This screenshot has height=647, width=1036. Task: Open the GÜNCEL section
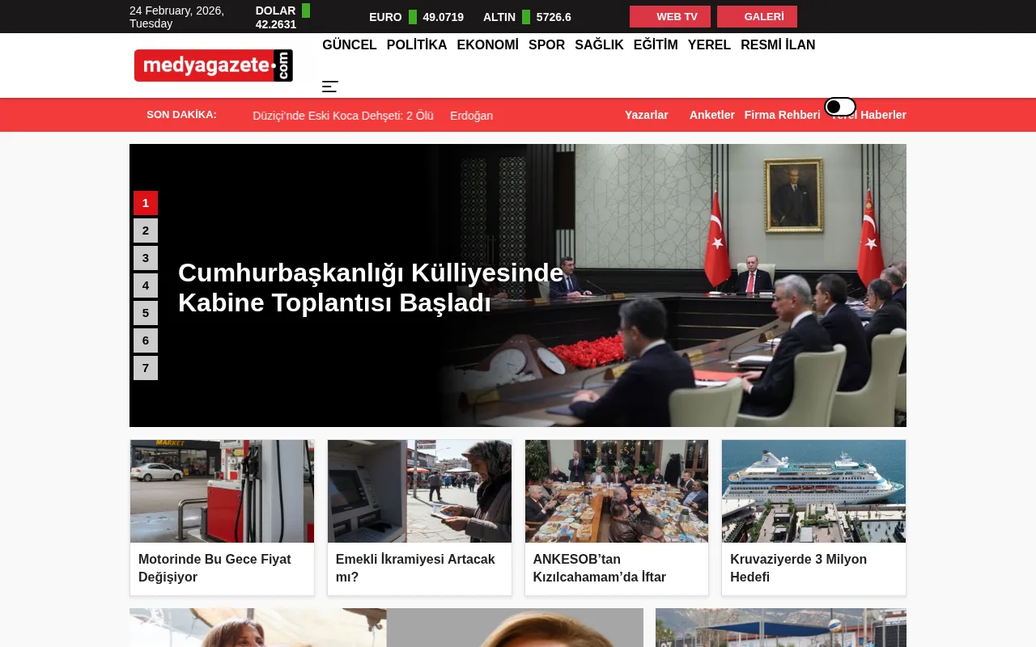(349, 45)
